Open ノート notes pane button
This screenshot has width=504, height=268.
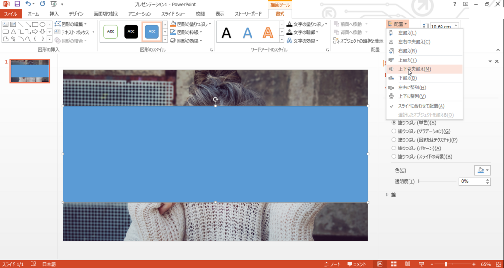point(332,264)
